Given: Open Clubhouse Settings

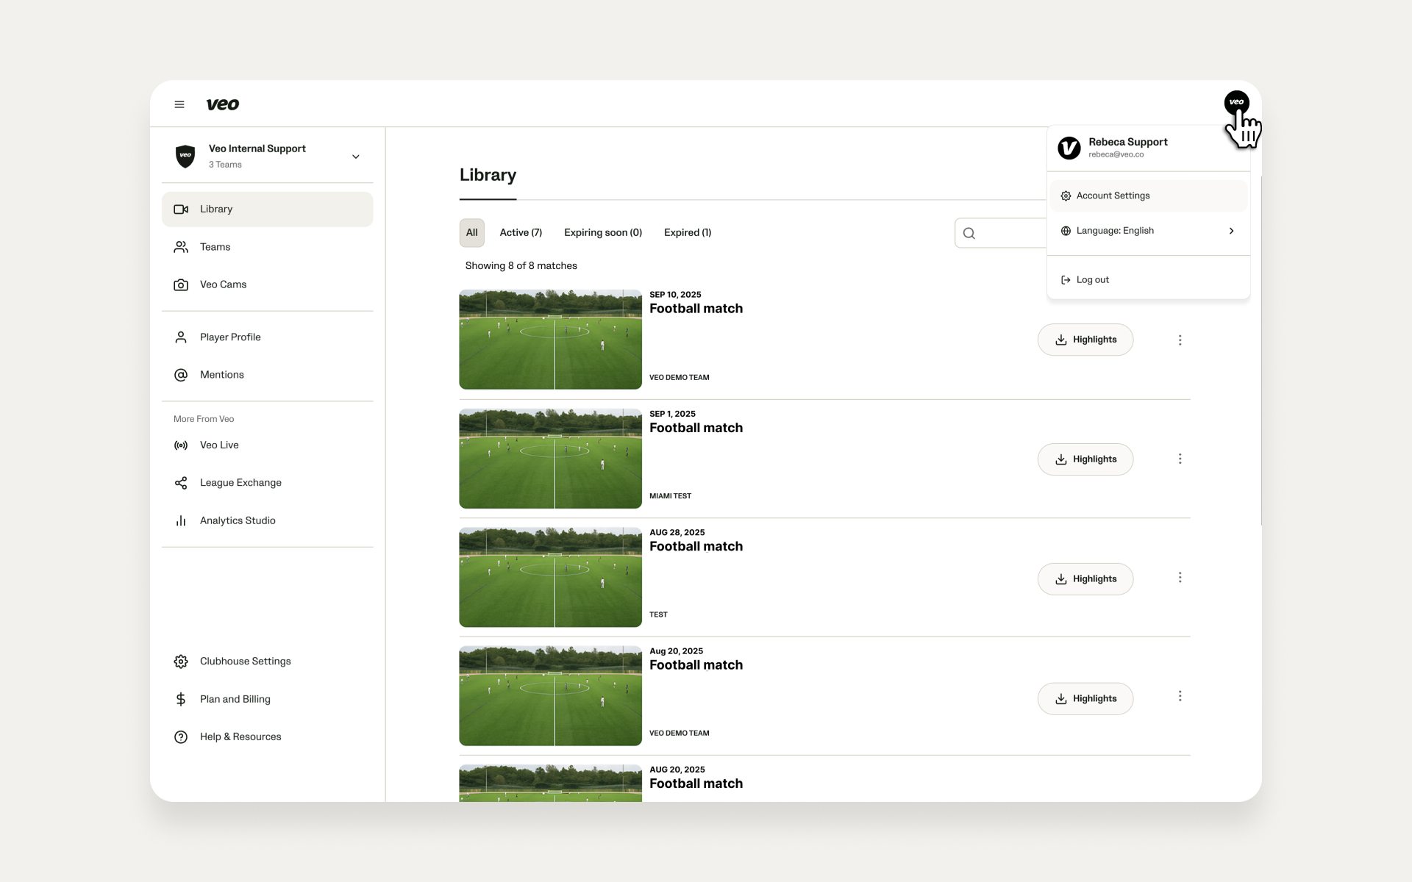Looking at the screenshot, I should 267,661.
